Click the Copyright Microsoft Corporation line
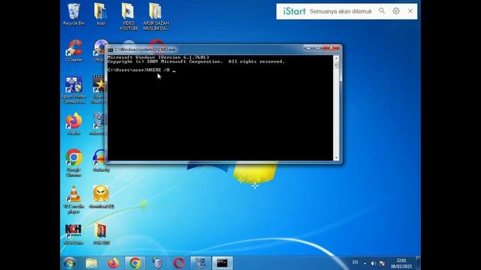Image resolution: width=481 pixels, height=270 pixels. tap(196, 61)
